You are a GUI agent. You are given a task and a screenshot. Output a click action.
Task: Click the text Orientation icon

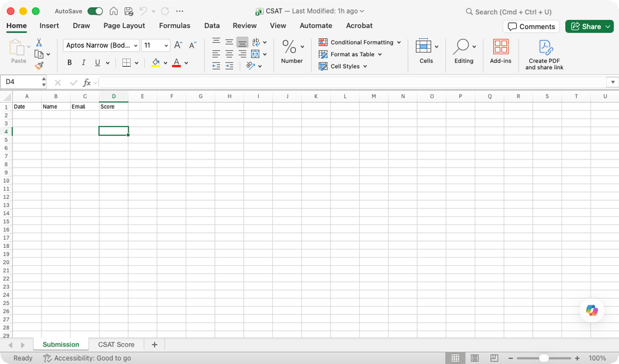point(250,66)
